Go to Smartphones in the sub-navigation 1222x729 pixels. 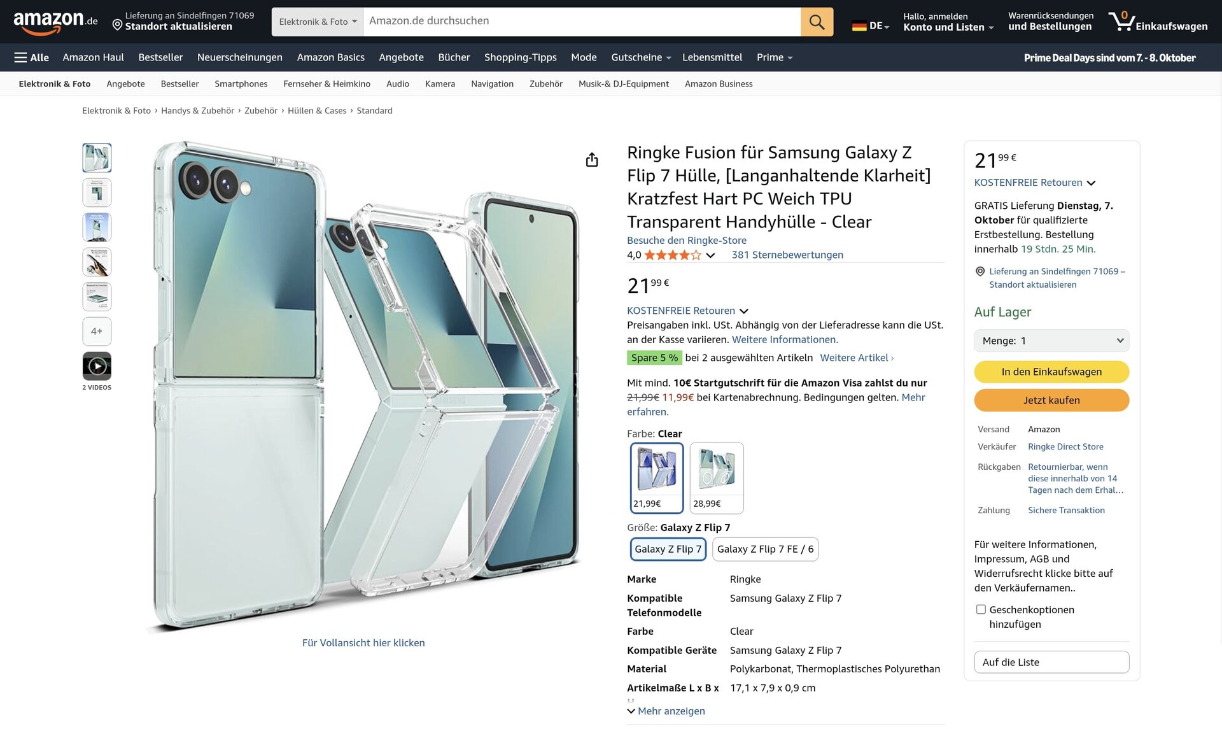point(241,84)
